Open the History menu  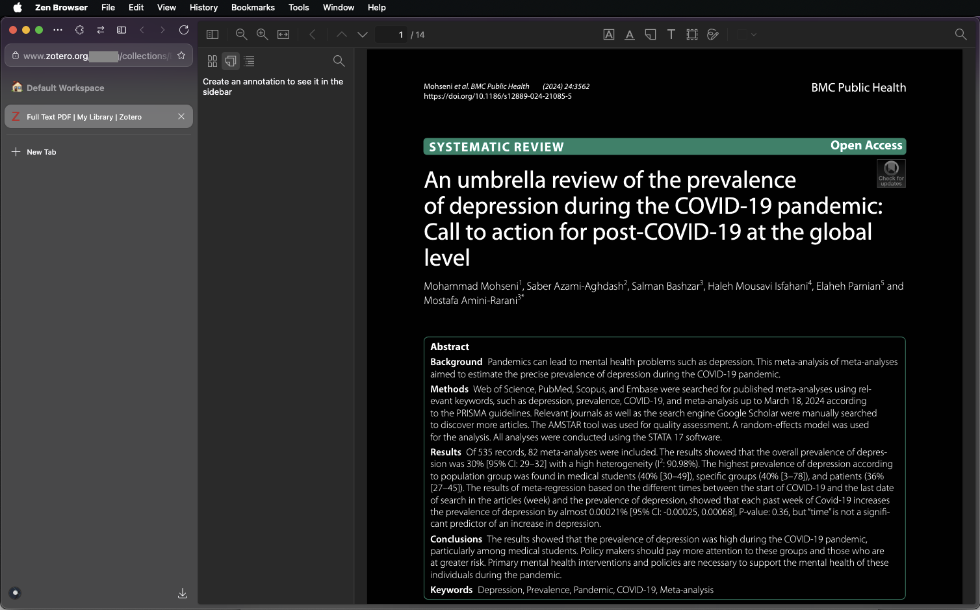point(203,8)
